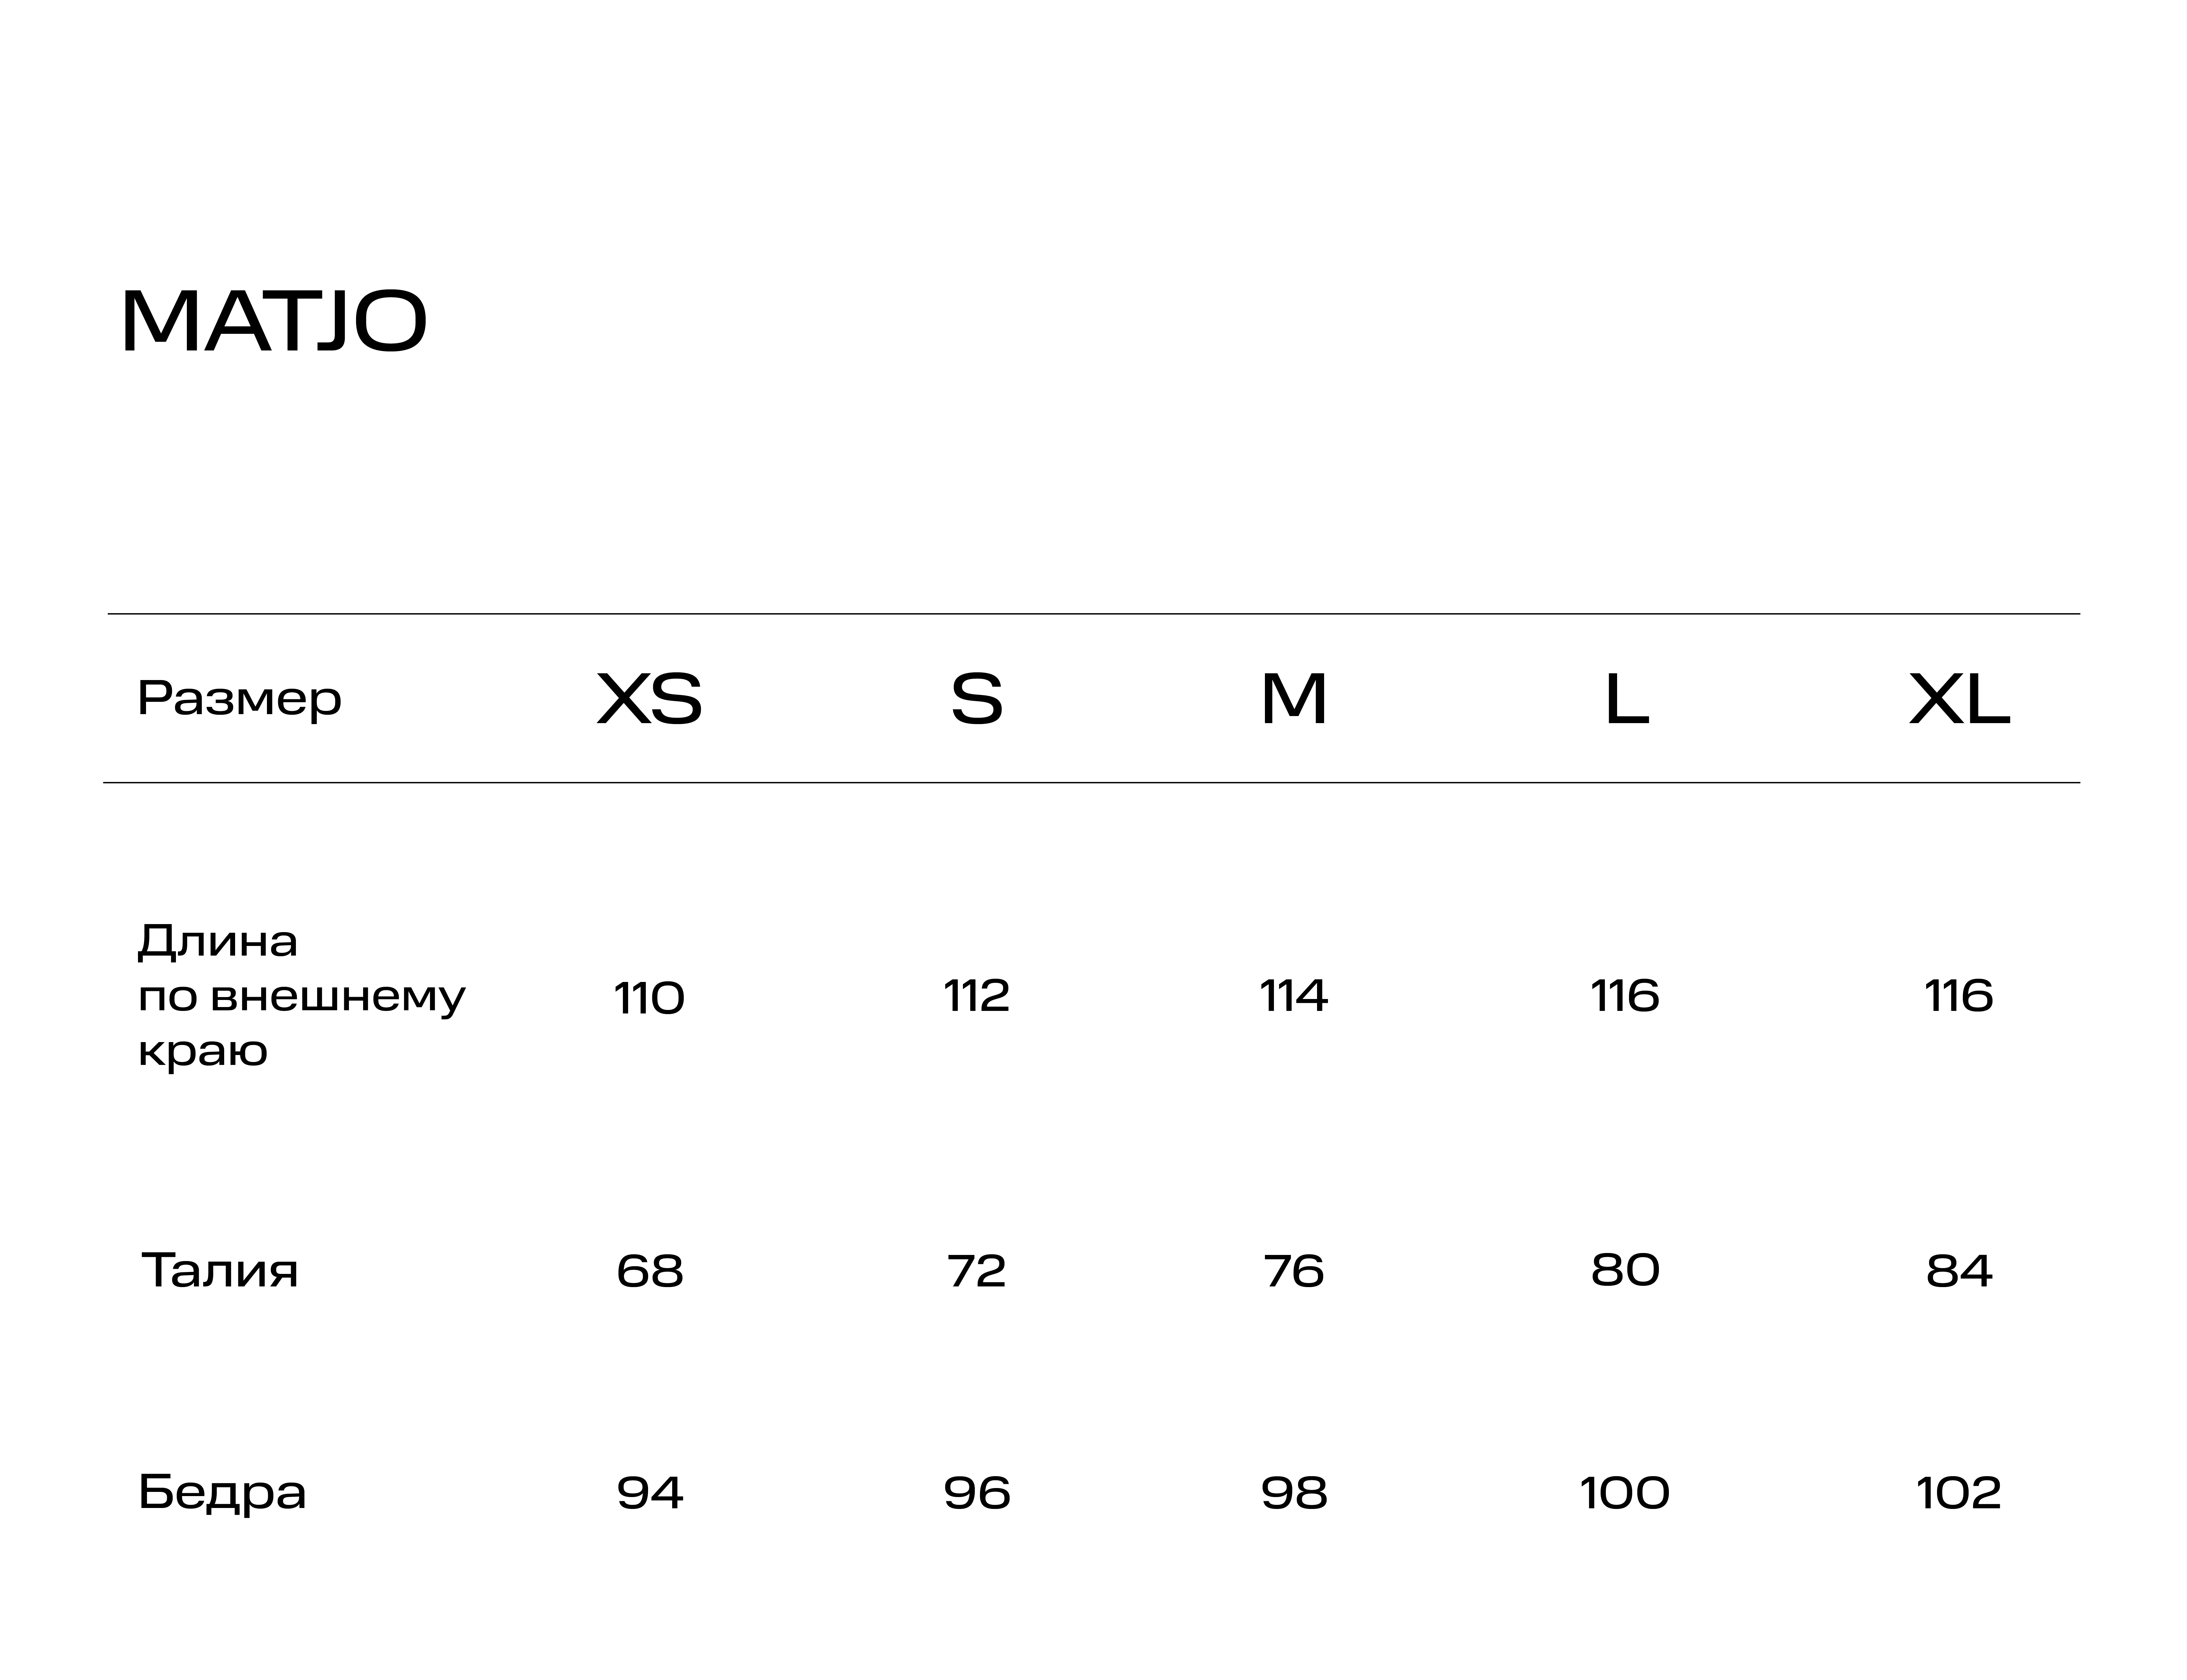Select the M size column header
This screenshot has width=2187, height=1680.
pos(1294,699)
